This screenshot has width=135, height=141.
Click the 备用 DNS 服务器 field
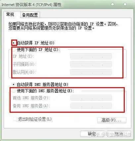click(91, 106)
